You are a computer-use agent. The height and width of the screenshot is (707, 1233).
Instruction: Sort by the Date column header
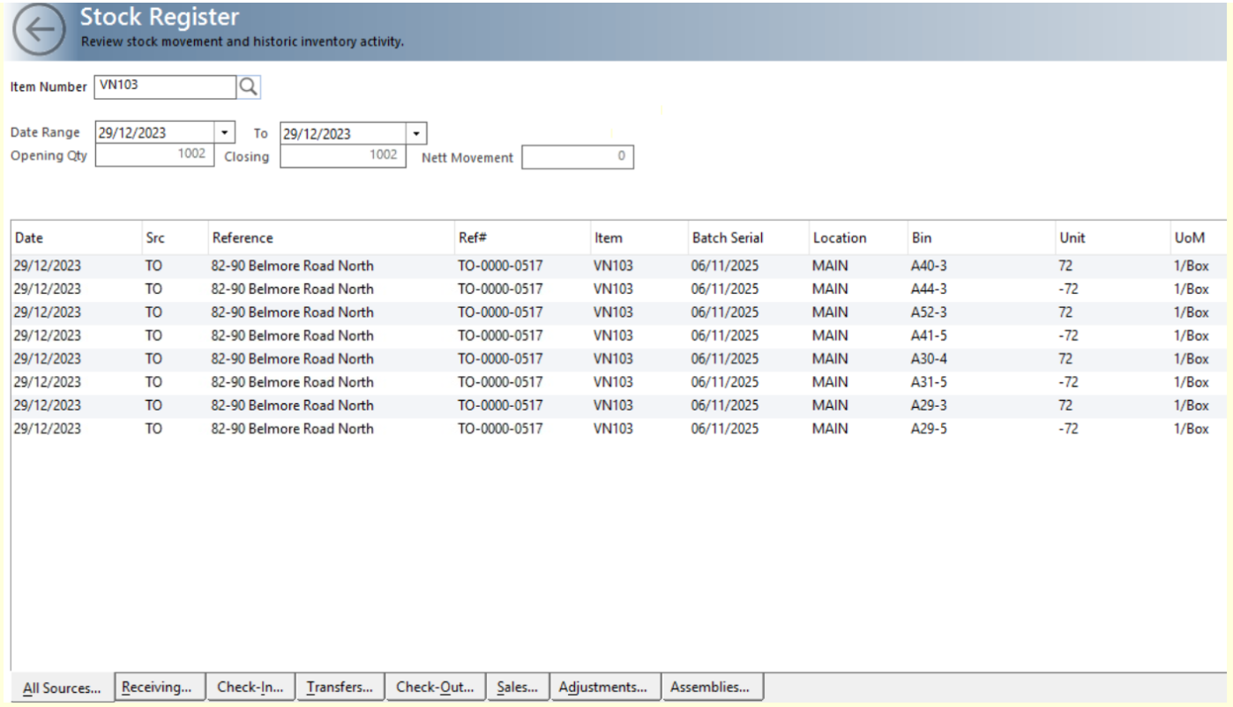[76, 237]
